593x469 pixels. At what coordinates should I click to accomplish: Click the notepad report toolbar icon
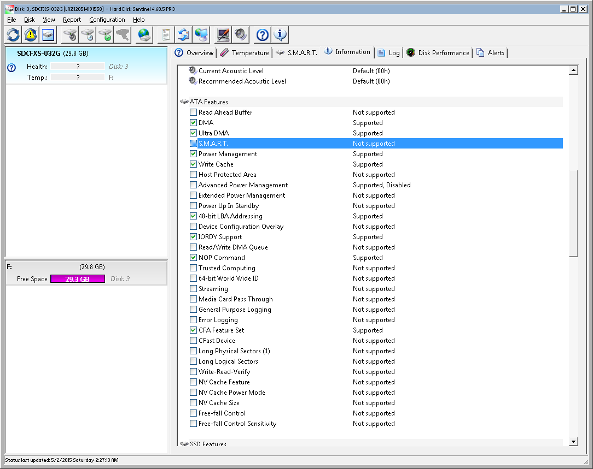(x=166, y=35)
